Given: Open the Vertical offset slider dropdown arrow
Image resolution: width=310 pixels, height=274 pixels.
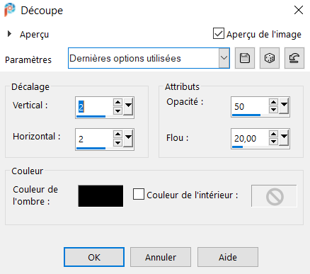Looking at the screenshot, I should [128, 106].
